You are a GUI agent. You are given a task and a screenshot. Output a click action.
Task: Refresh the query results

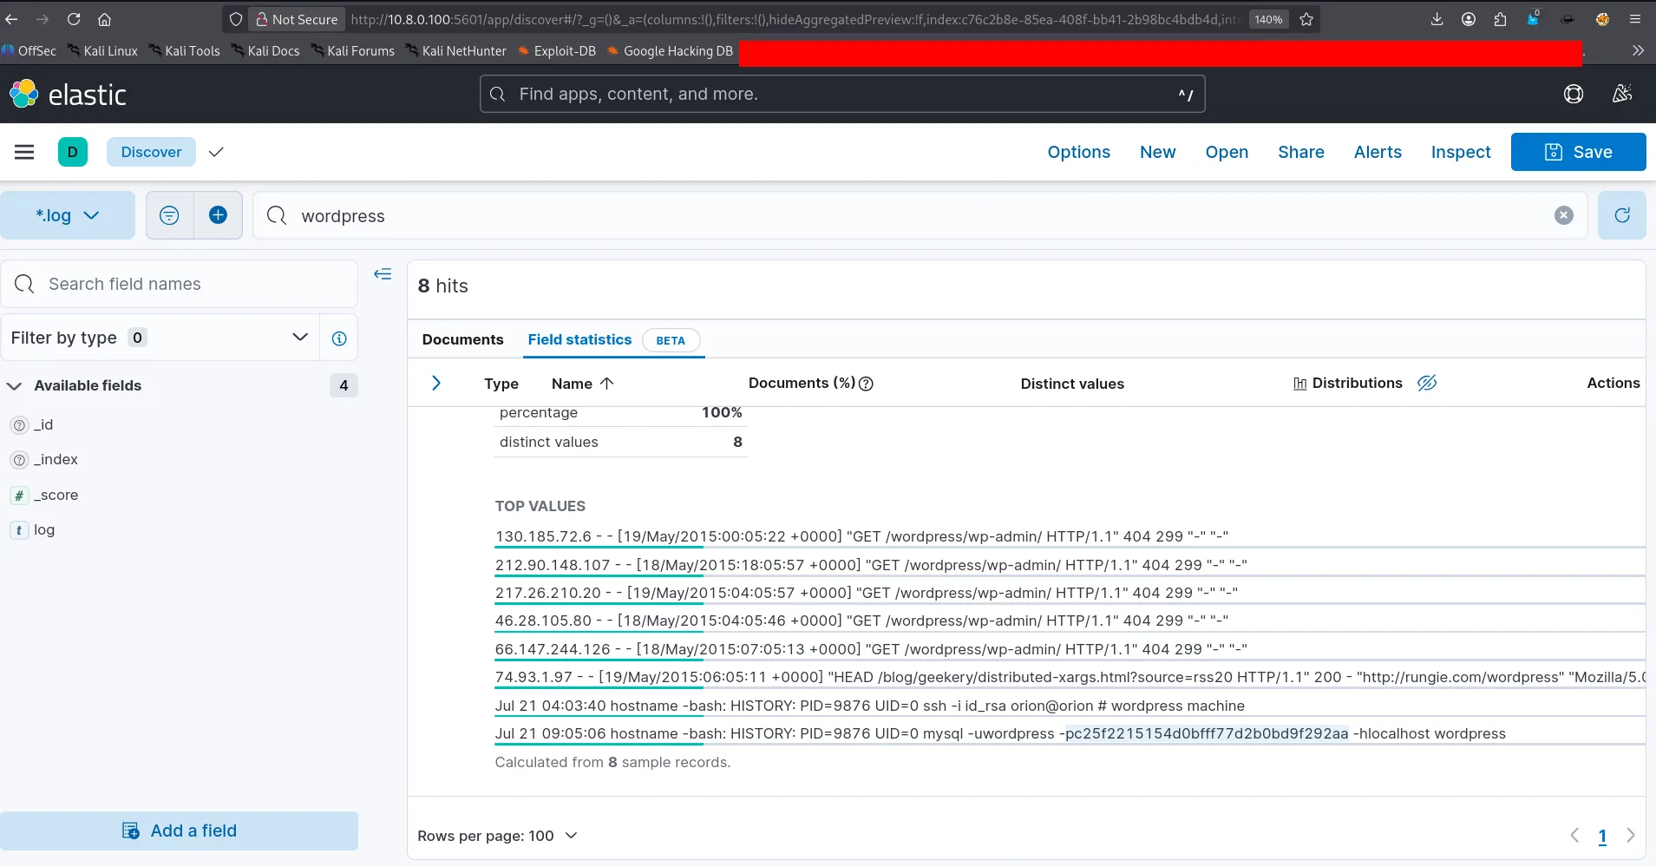click(1622, 215)
